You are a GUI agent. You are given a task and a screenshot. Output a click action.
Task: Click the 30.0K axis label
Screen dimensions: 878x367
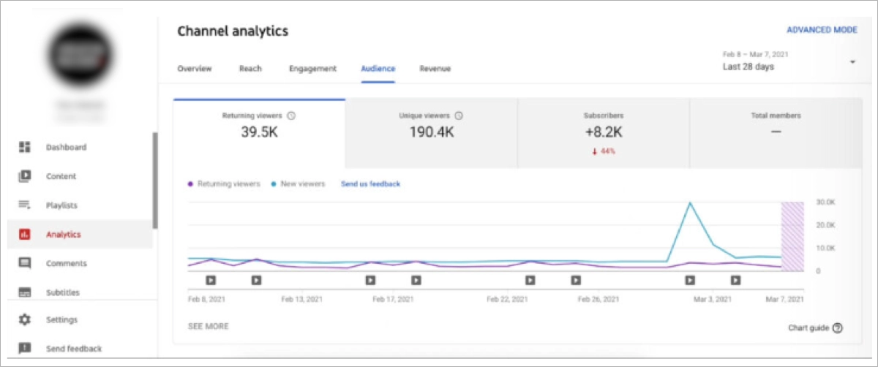(x=825, y=201)
